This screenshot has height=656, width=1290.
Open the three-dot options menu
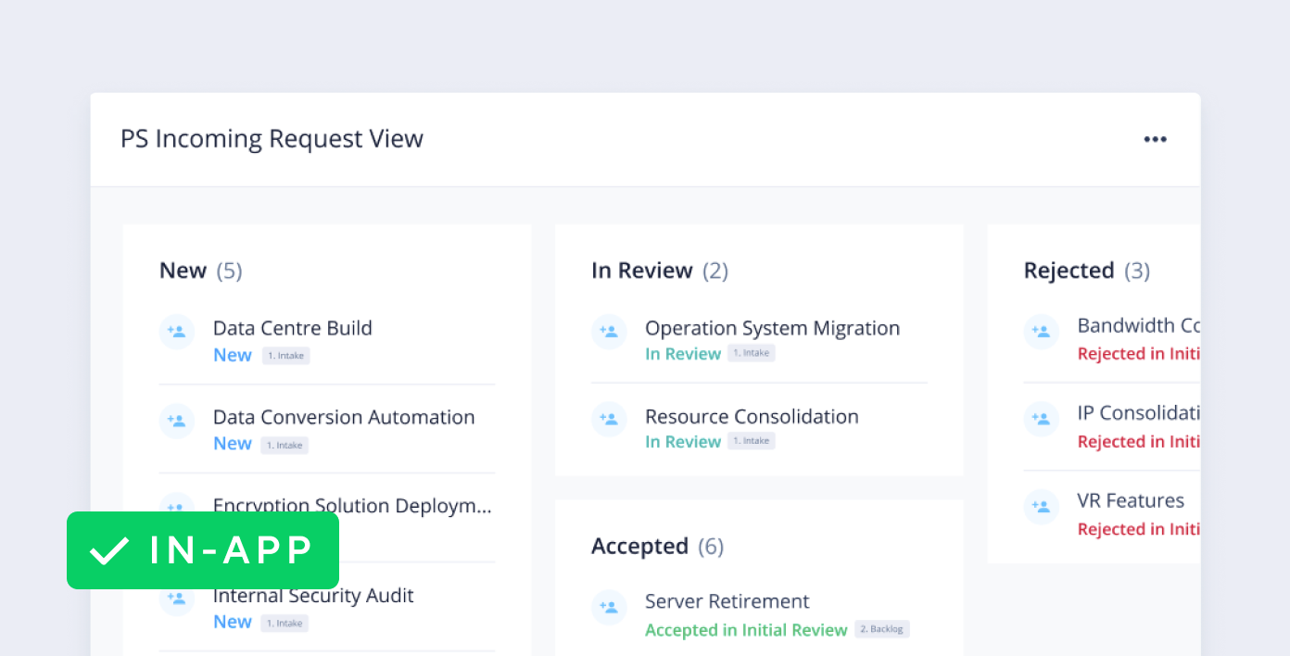[x=1155, y=139]
